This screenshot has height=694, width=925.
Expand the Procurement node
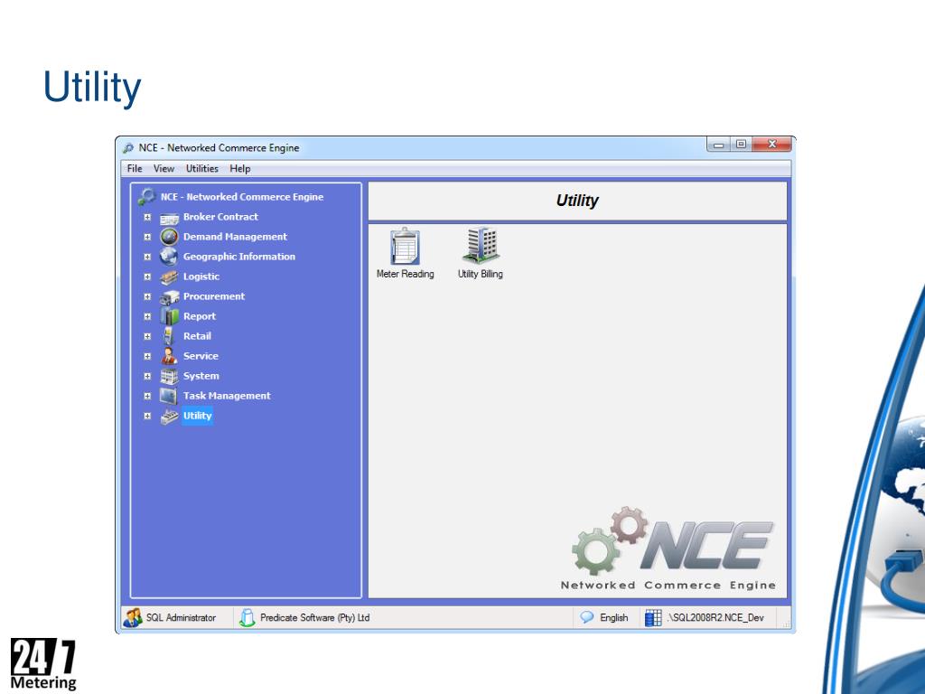point(147,296)
